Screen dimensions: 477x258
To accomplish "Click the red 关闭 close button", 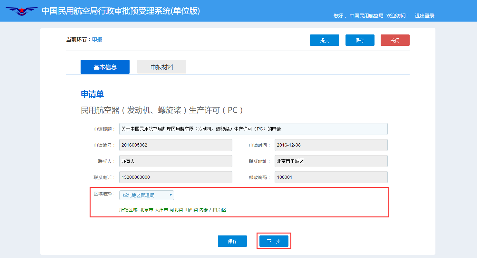I will (x=395, y=40).
